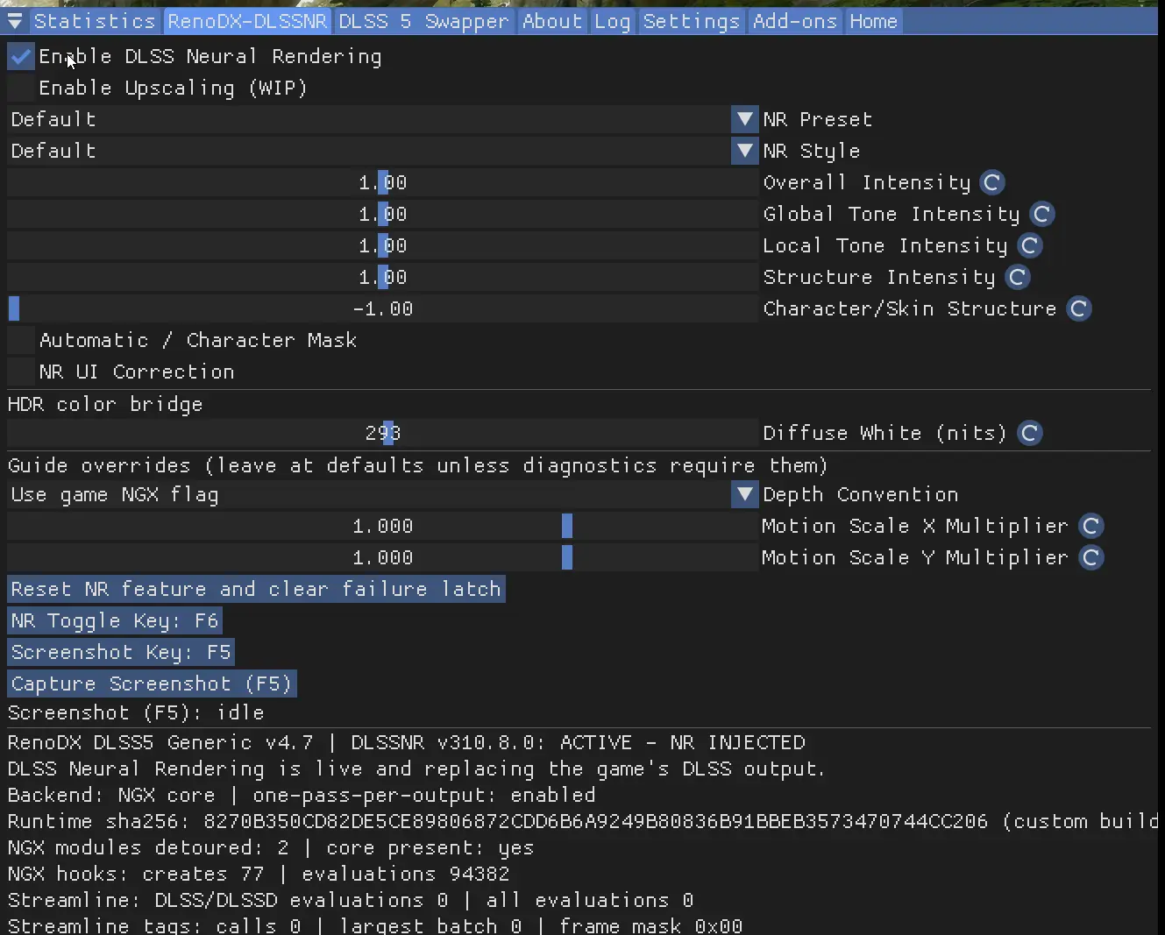Click the 'Guide overrides' description text
Viewport: 1165px width, 935px height.
[418, 465]
